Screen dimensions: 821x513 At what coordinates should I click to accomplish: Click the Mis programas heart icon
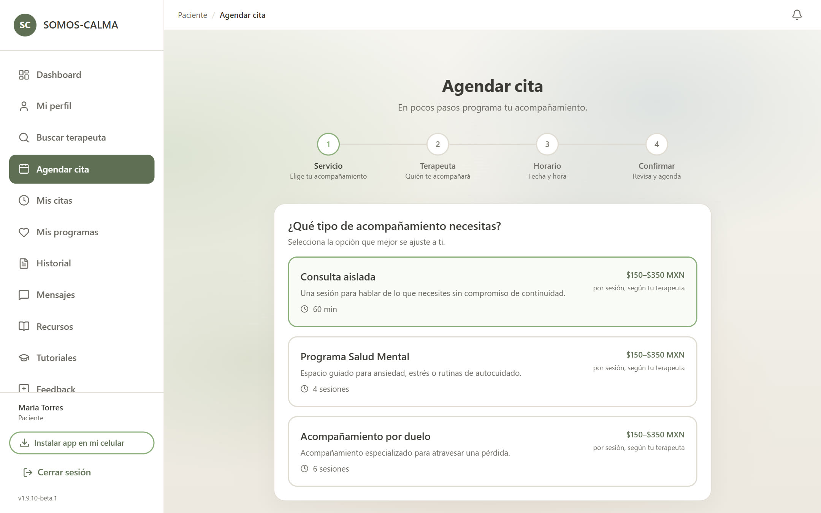click(24, 232)
